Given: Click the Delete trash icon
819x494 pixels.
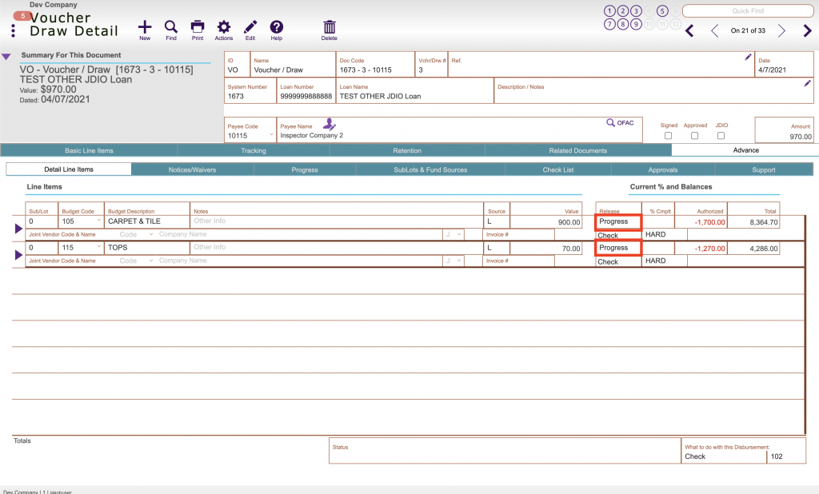Looking at the screenshot, I should coord(329,27).
